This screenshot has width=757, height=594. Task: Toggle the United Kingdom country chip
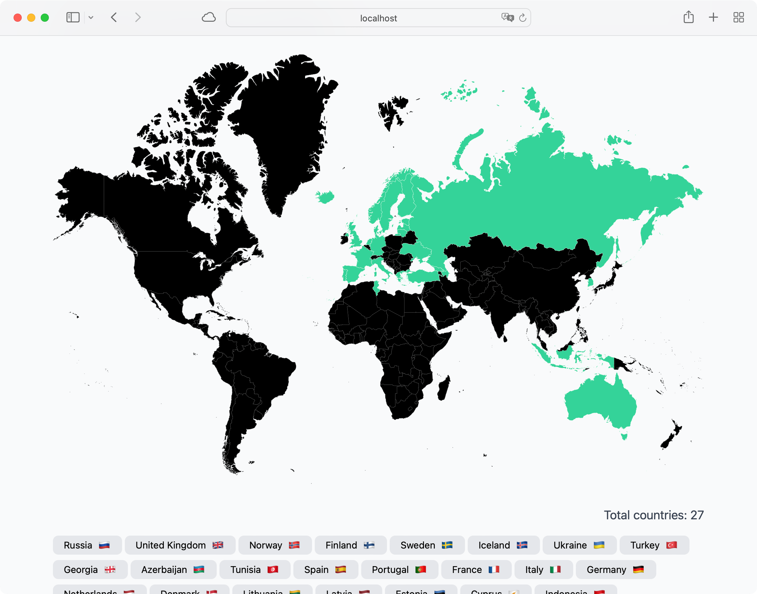click(x=180, y=545)
